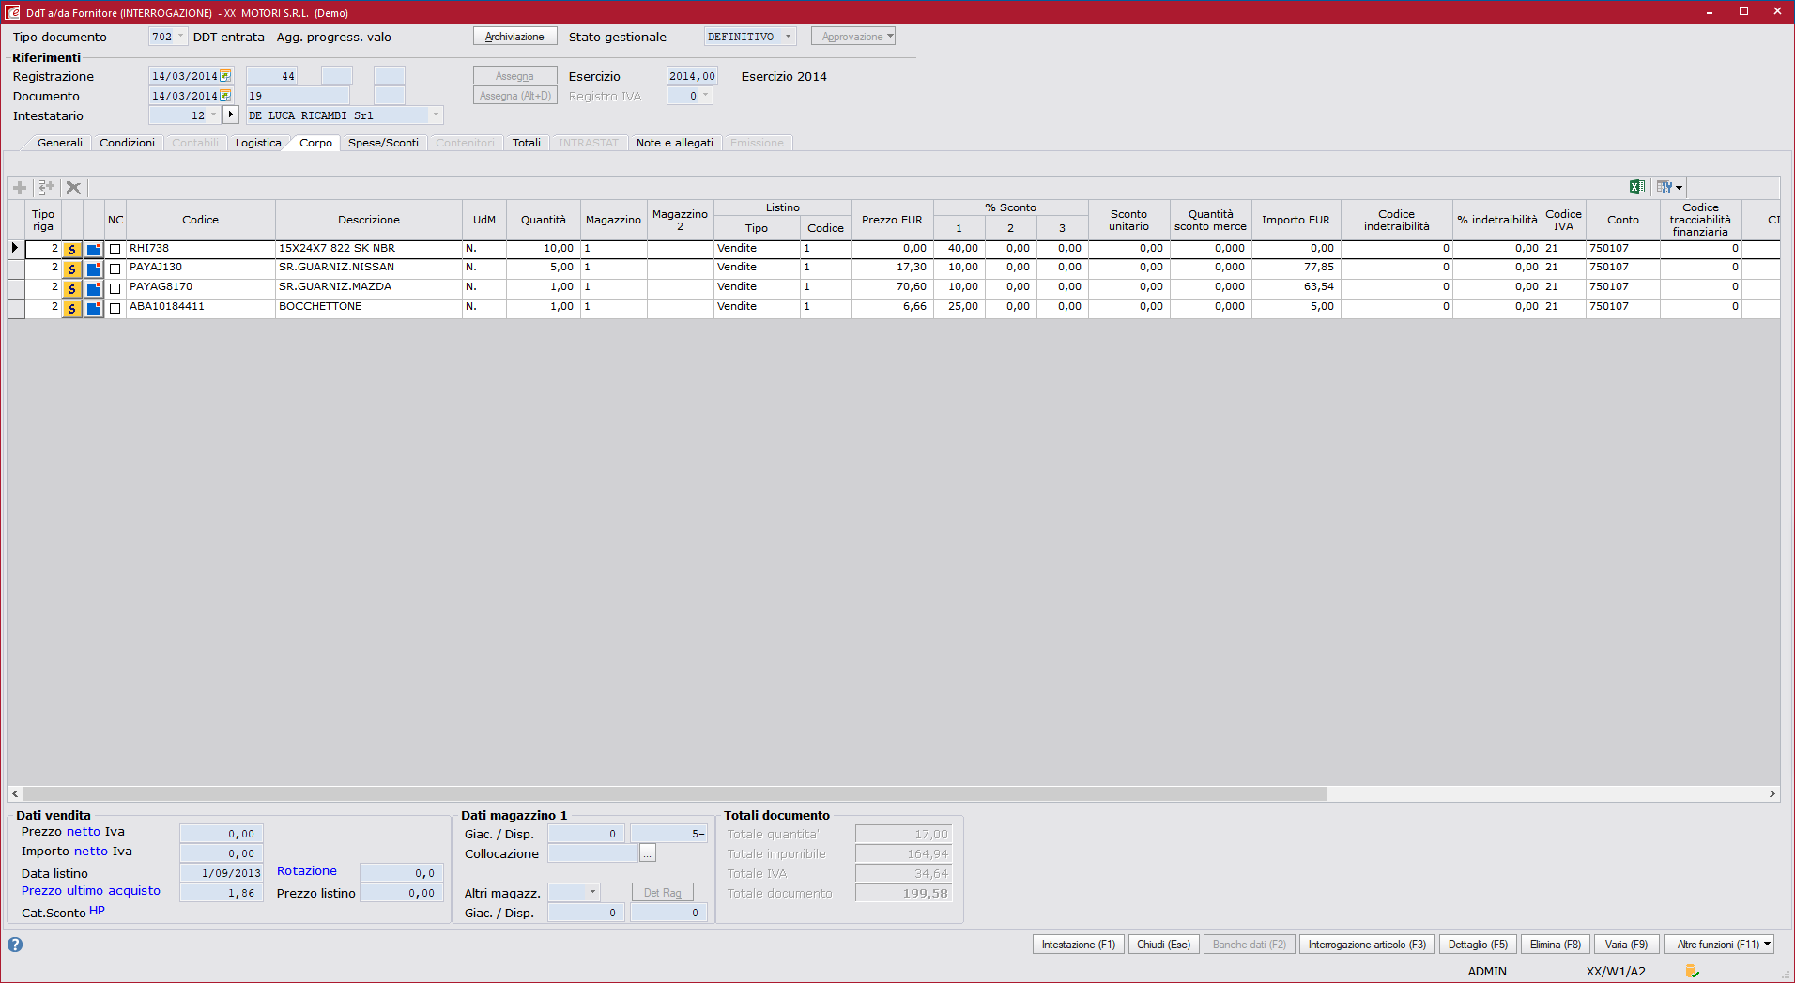This screenshot has width=1795, height=983.
Task: Click blue detail icon on PAYAG8170 row
Action: [93, 288]
